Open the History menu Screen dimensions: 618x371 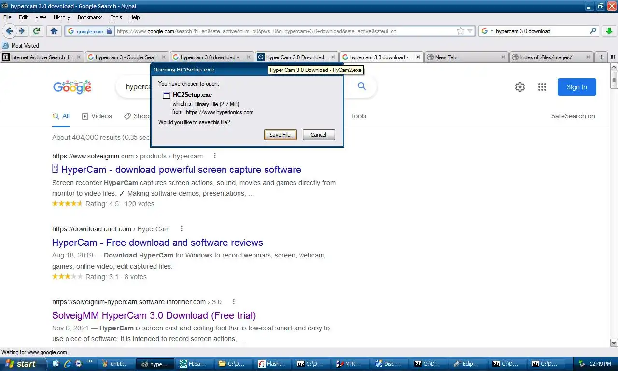[x=62, y=17]
